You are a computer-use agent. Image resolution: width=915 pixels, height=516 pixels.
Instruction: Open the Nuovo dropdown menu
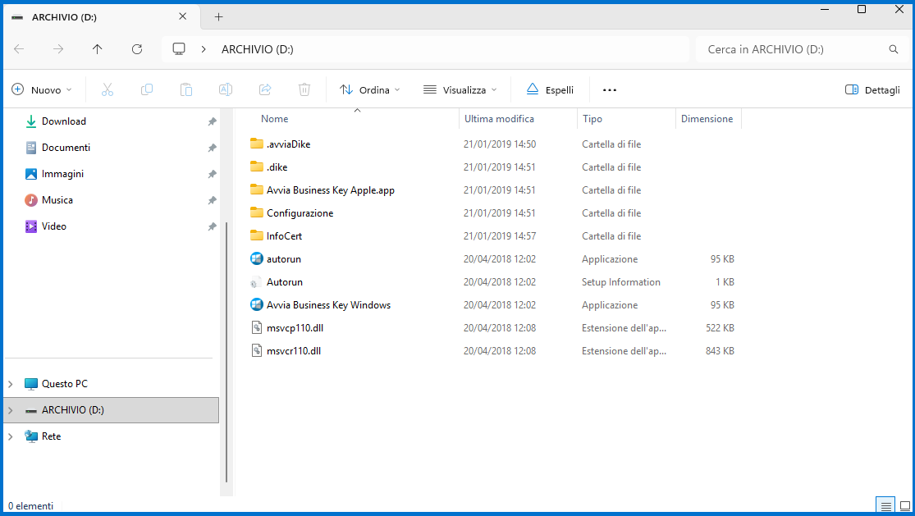tap(41, 89)
